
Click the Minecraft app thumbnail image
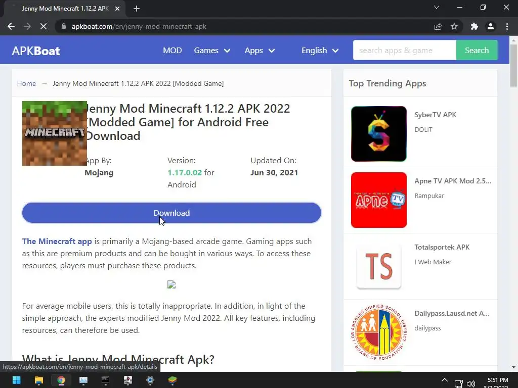coord(55,133)
